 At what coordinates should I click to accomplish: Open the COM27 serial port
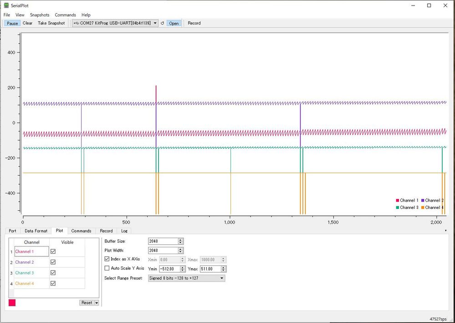tap(174, 23)
